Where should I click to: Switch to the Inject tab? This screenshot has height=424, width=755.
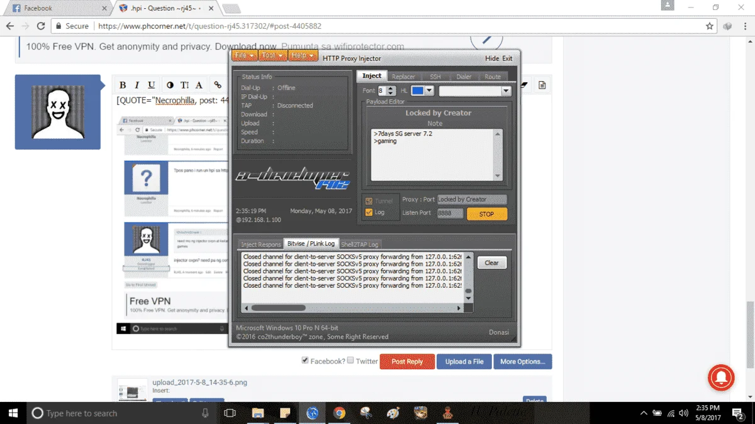(x=372, y=76)
